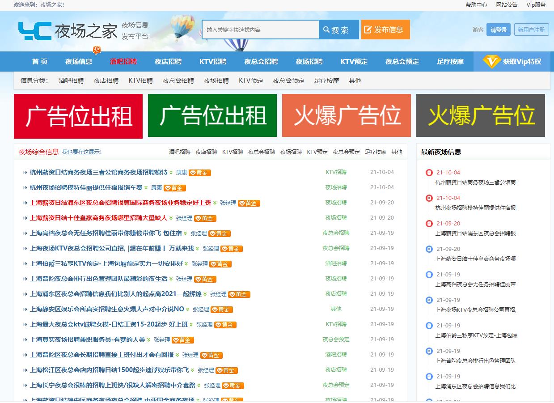Click the blue date icon beside first 21-09-19

pos(429,275)
